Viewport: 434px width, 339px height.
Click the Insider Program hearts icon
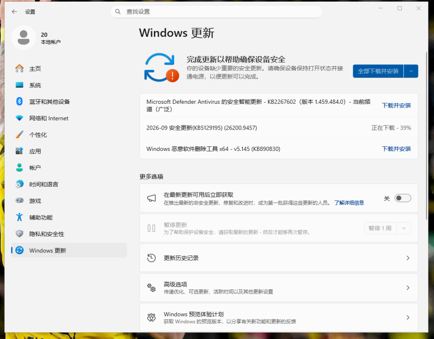[151, 317]
